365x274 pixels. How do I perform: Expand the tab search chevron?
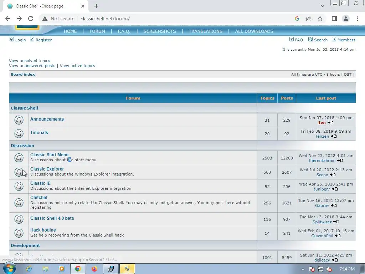coord(322,6)
